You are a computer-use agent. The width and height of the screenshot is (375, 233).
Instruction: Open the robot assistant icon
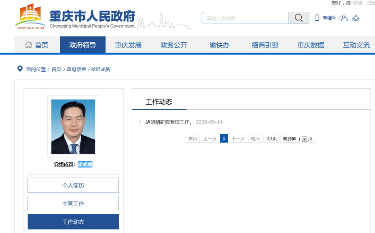coord(356,18)
